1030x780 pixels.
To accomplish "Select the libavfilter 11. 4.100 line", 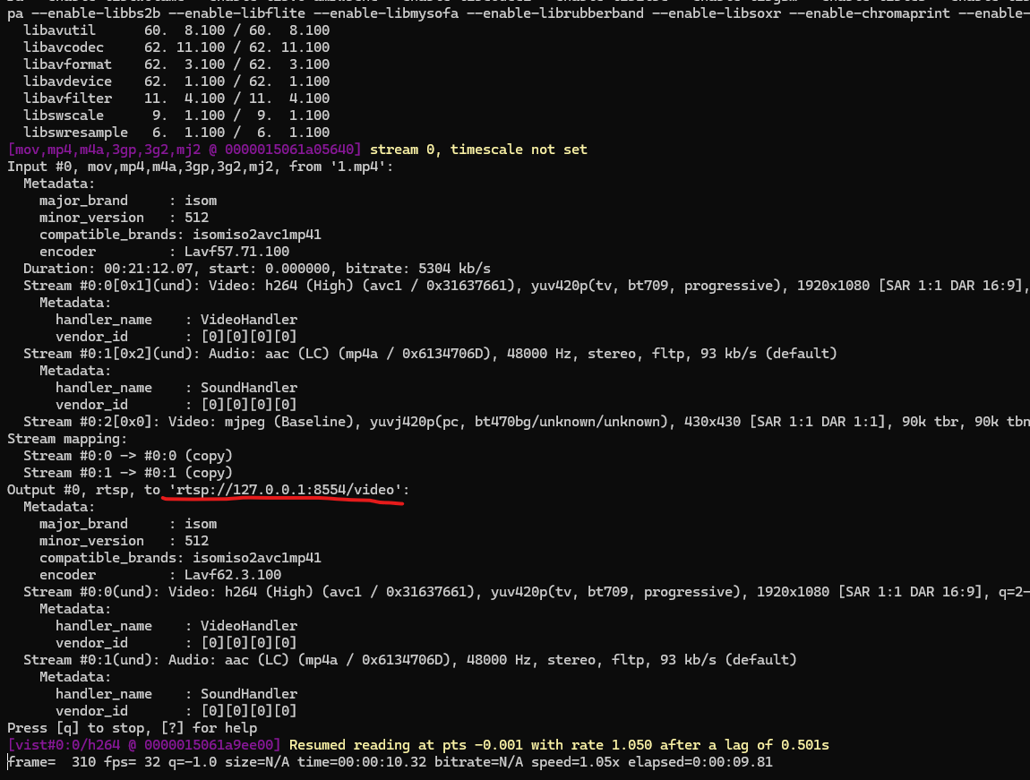I will pos(176,99).
